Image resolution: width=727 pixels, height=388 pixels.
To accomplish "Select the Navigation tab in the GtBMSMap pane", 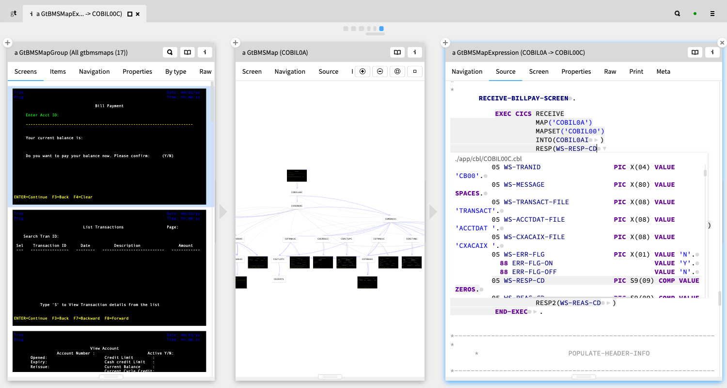I will point(290,71).
